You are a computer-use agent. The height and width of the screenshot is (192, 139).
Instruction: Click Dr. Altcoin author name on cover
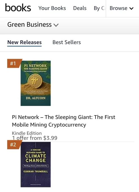pyautogui.click(x=36, y=98)
